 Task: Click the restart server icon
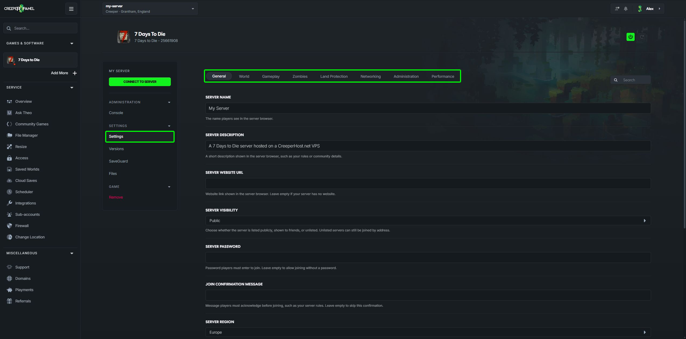[x=642, y=37]
